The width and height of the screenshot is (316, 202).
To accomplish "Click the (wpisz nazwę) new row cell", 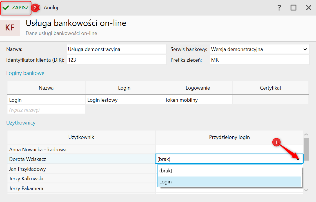I will click(x=46, y=110).
